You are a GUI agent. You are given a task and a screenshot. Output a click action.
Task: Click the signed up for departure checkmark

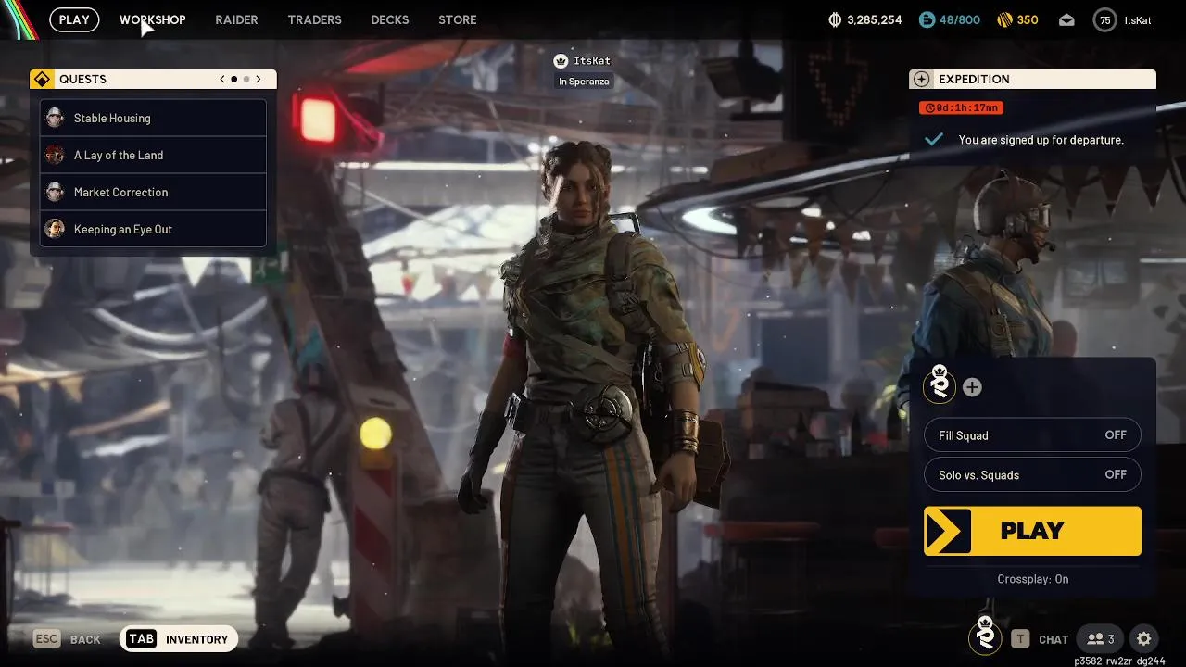934,139
